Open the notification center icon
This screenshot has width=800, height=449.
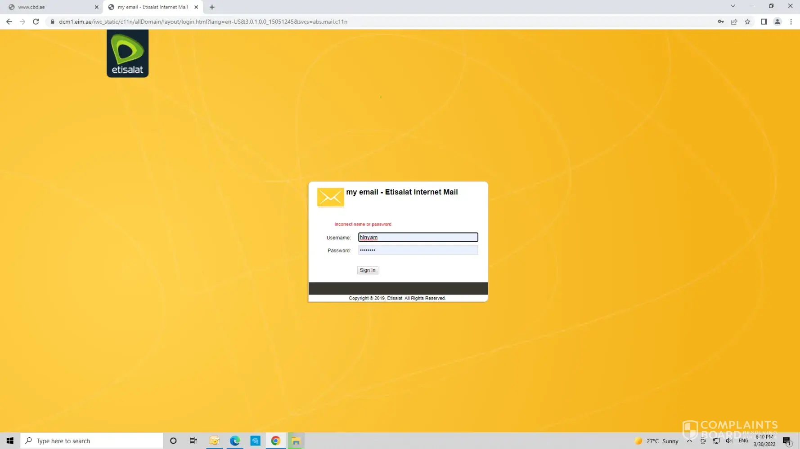click(x=787, y=441)
